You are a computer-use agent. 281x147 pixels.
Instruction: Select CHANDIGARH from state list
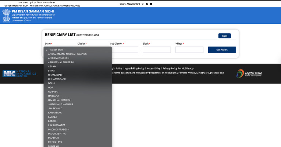78,75
